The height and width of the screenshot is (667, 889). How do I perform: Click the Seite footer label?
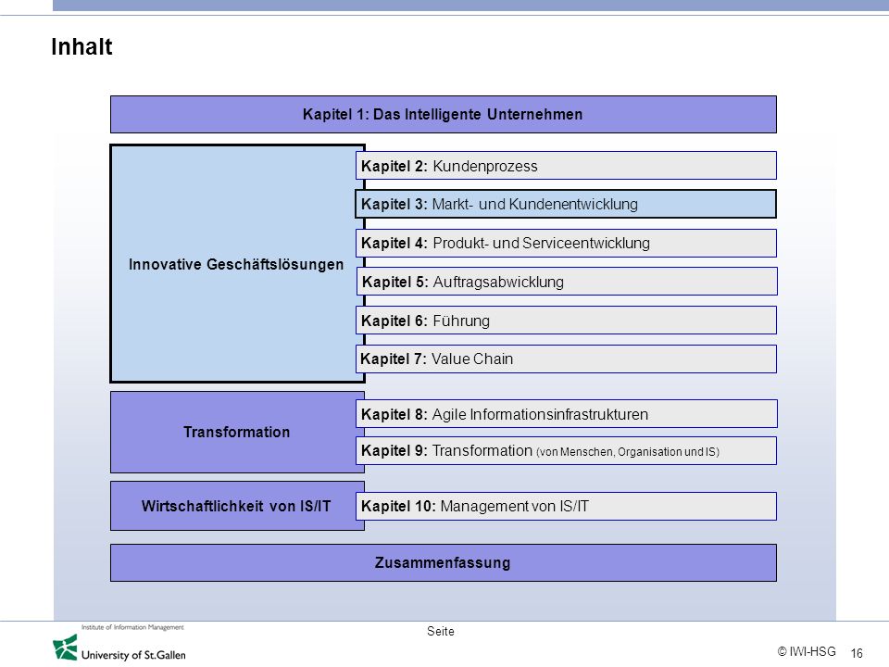coord(441,631)
